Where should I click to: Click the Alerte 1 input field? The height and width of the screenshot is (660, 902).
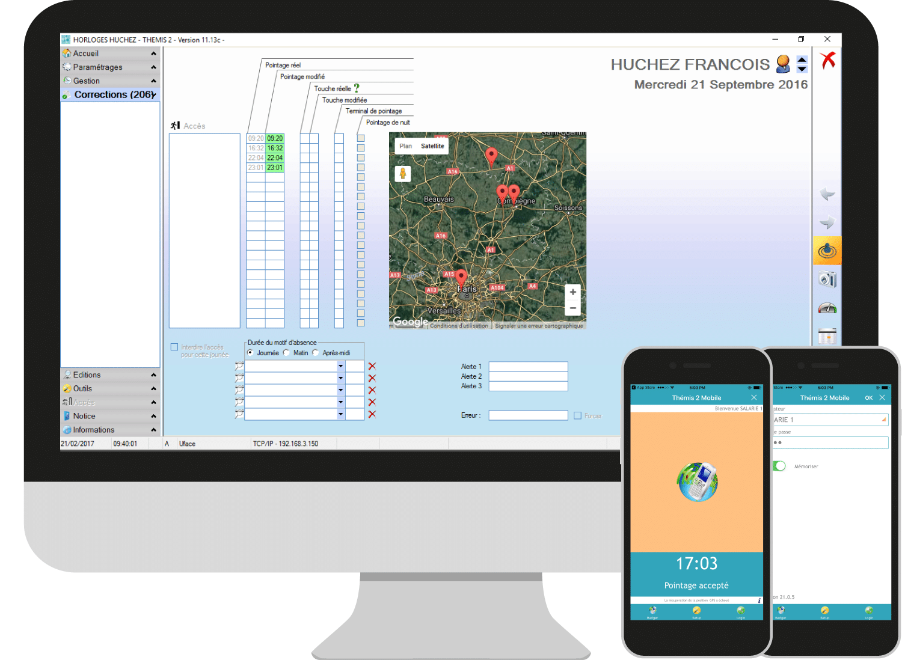[528, 367]
